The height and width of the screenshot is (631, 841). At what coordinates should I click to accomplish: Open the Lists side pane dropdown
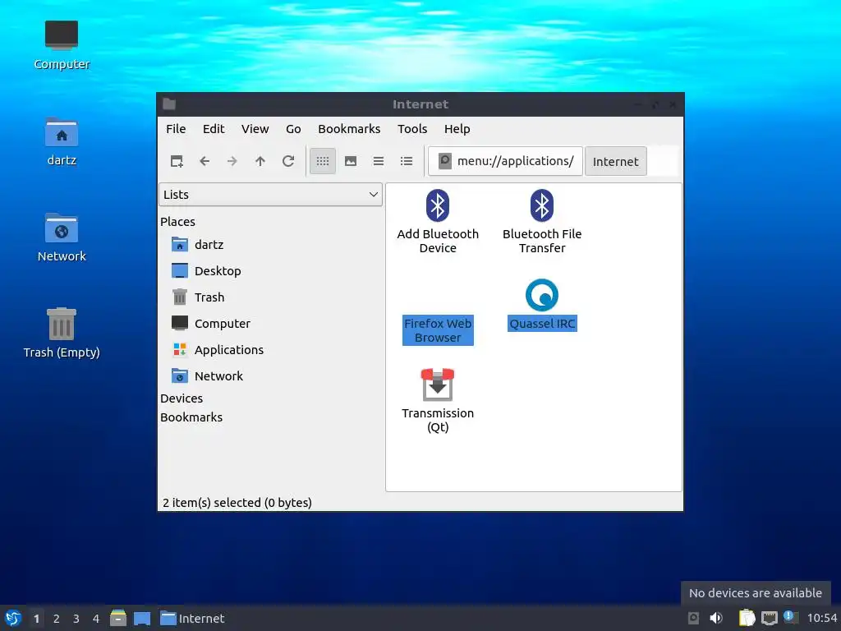pos(270,194)
